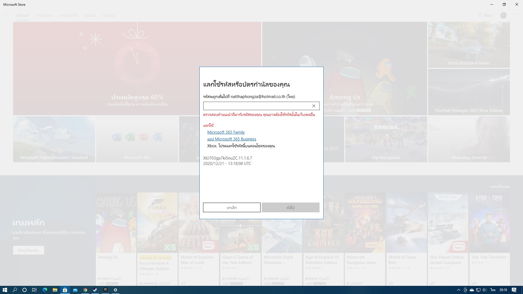Restore down the Microsoft Store window

pos(504,4)
